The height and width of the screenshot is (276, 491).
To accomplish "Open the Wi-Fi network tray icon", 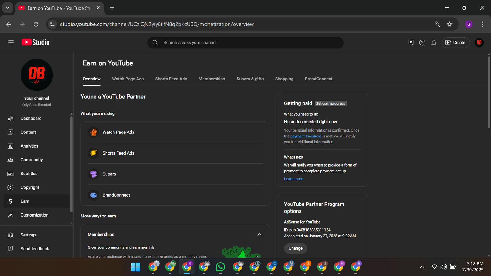I will [434, 267].
